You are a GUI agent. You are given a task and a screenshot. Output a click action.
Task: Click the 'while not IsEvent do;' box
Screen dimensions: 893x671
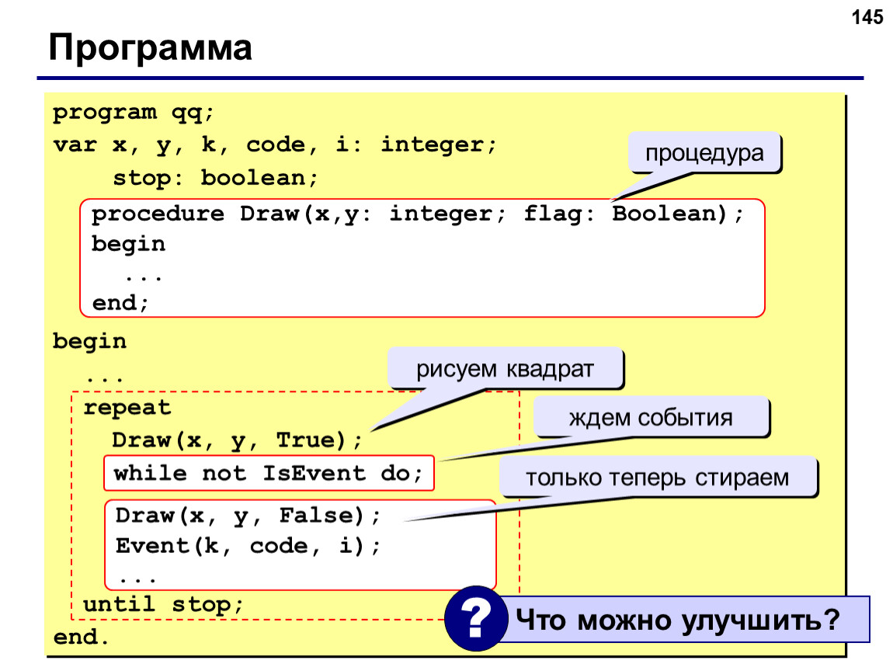click(269, 473)
